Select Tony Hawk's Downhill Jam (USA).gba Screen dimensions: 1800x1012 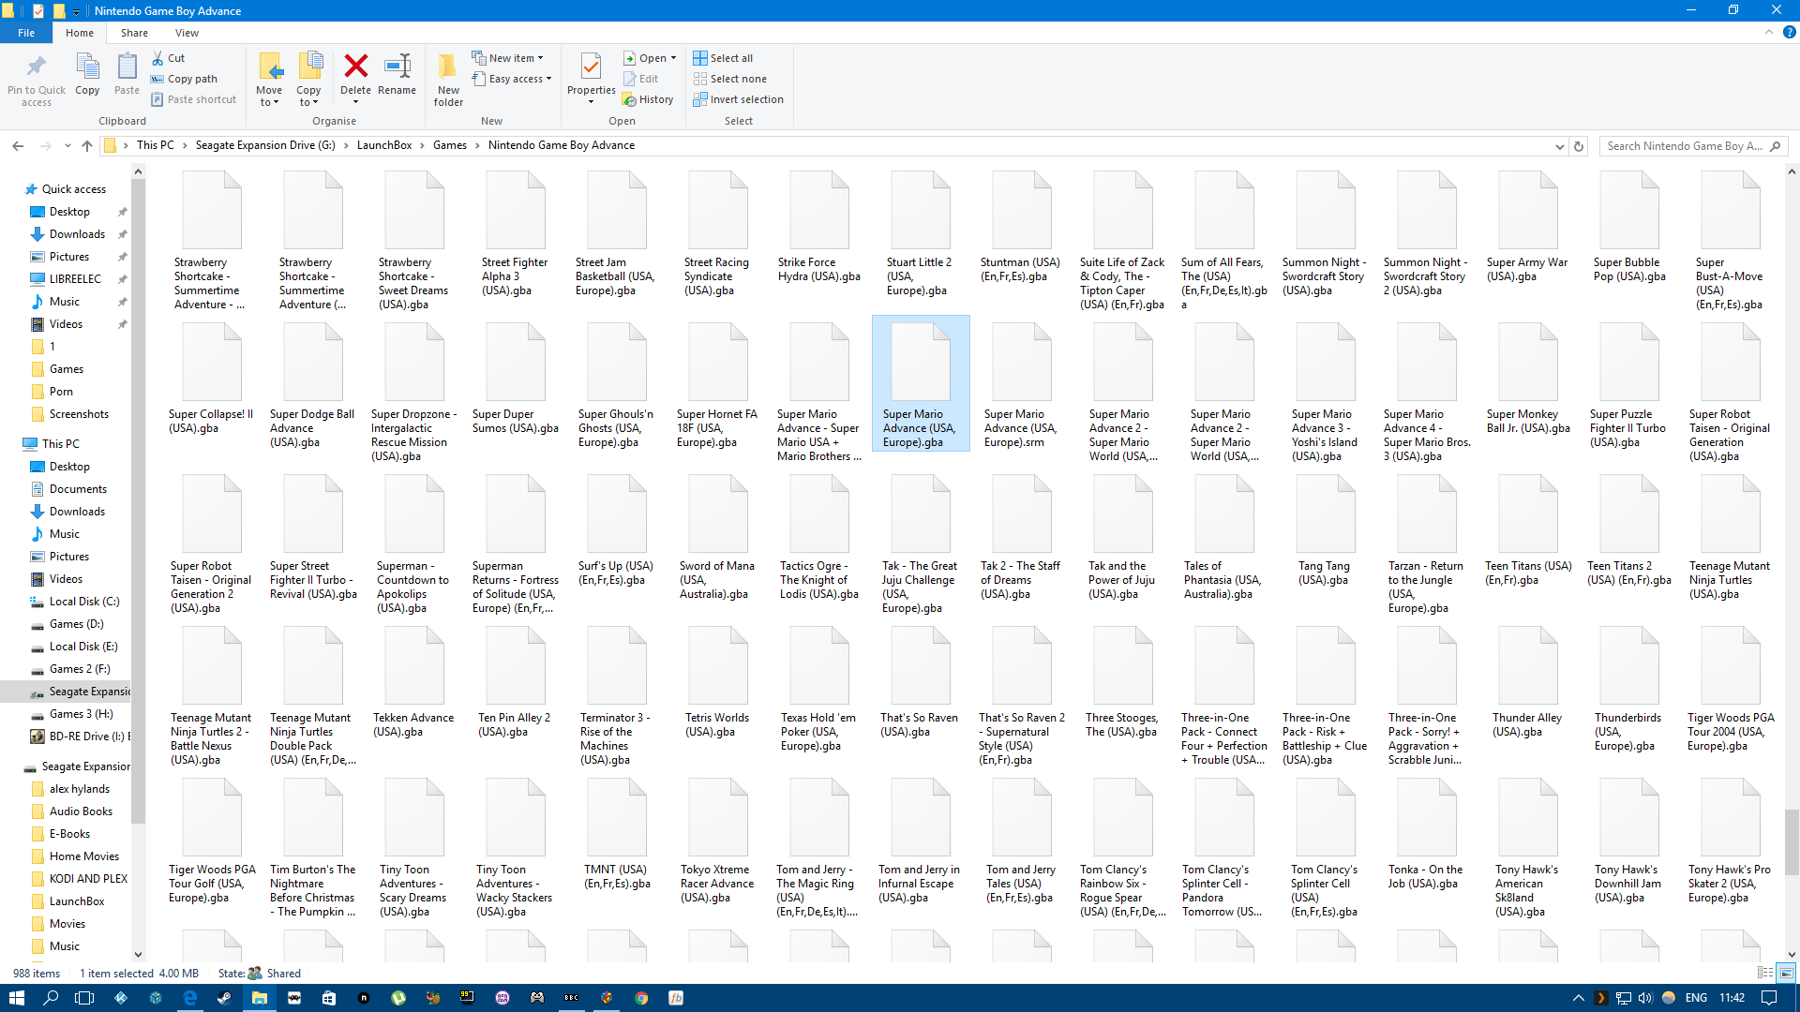click(x=1628, y=841)
